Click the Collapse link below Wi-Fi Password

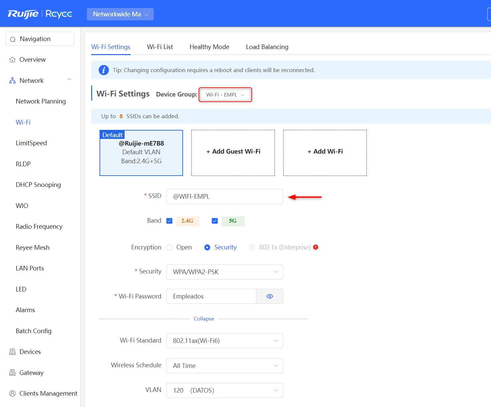coord(204,319)
